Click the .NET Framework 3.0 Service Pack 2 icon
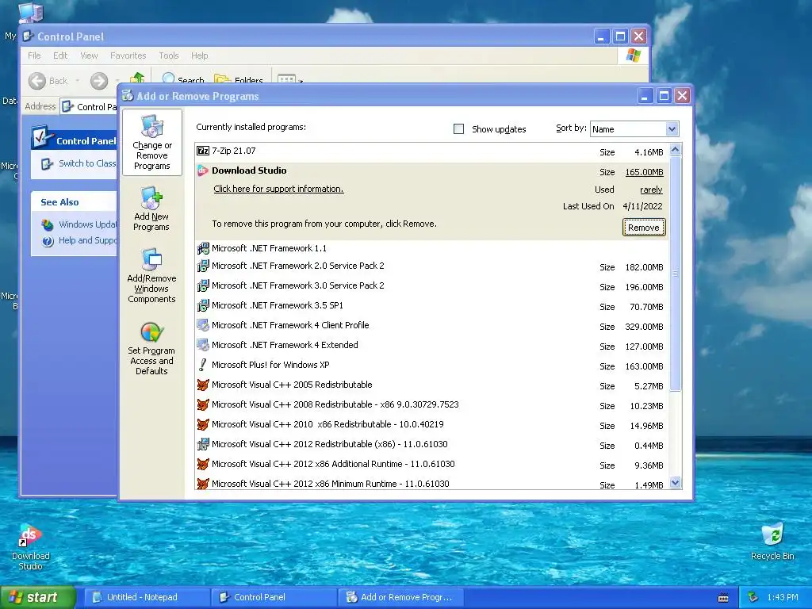This screenshot has height=609, width=812. click(203, 285)
